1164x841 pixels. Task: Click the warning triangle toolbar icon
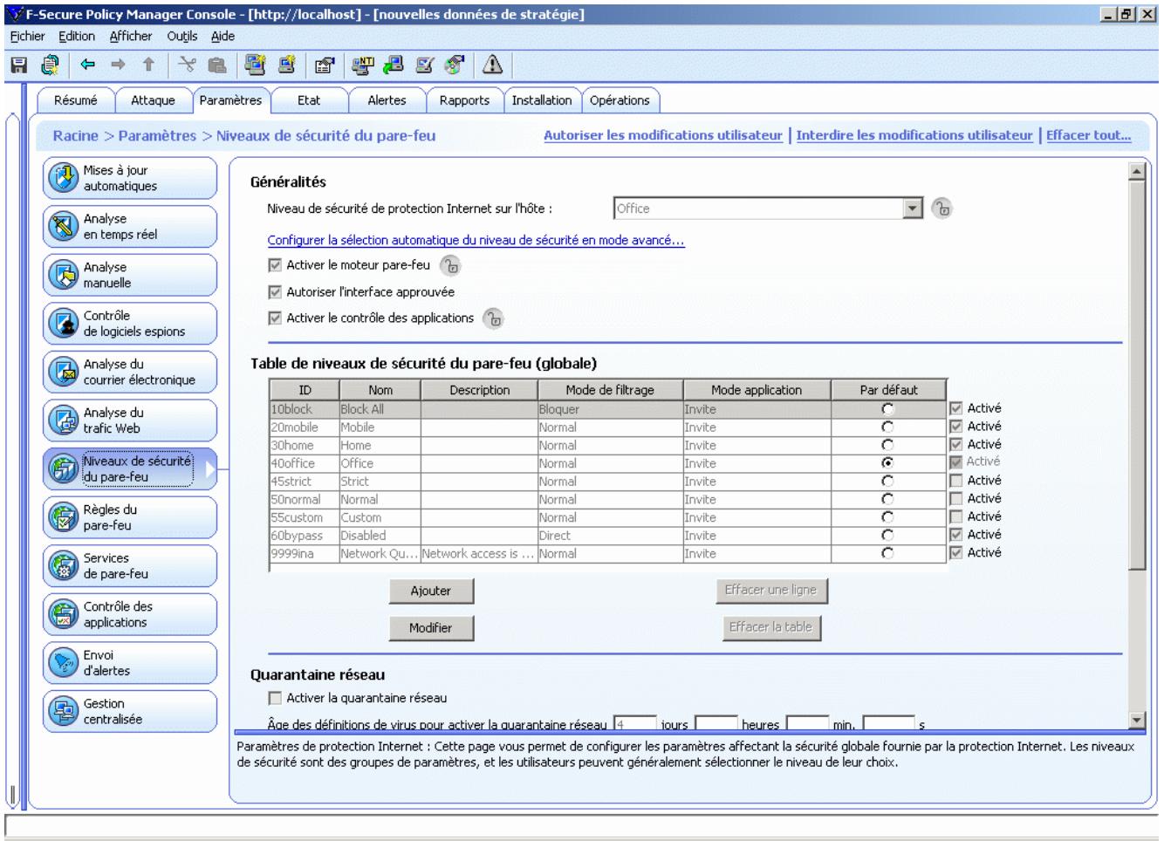tap(492, 64)
